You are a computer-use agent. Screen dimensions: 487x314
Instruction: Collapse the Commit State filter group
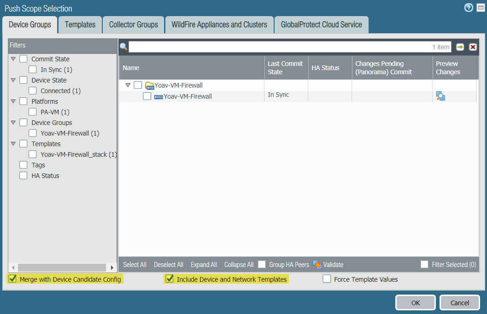(13, 59)
